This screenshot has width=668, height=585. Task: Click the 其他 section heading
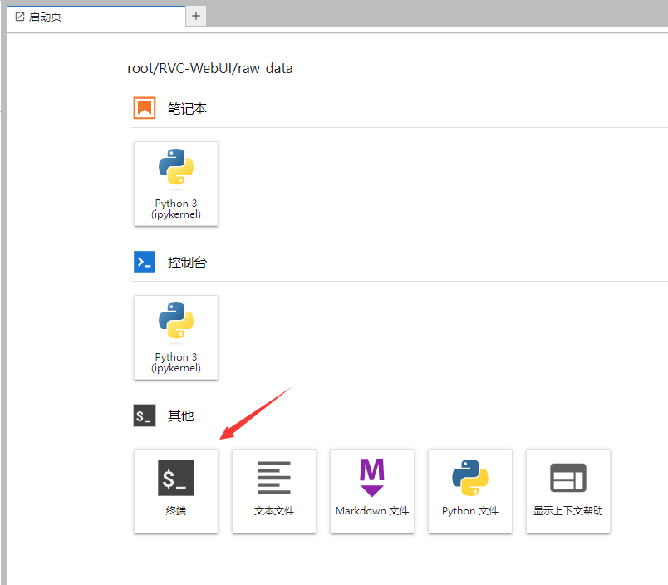[x=180, y=415]
